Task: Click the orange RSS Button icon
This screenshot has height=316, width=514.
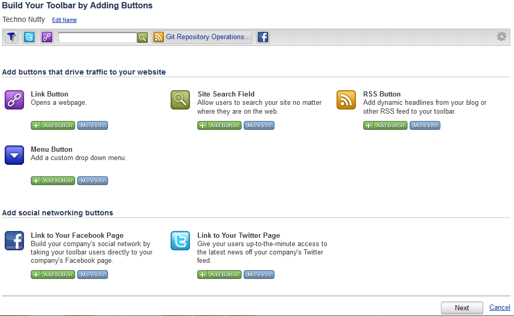Action: point(346,100)
